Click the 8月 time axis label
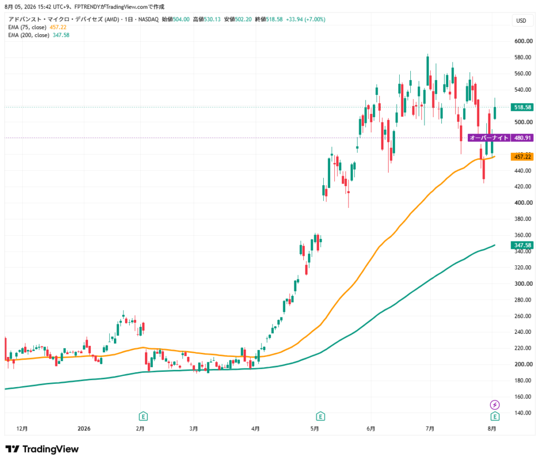540x463 pixels. (x=492, y=429)
